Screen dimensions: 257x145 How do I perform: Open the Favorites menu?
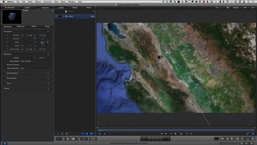pos(47,2)
